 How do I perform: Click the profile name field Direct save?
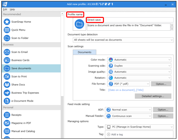(x=130, y=20)
